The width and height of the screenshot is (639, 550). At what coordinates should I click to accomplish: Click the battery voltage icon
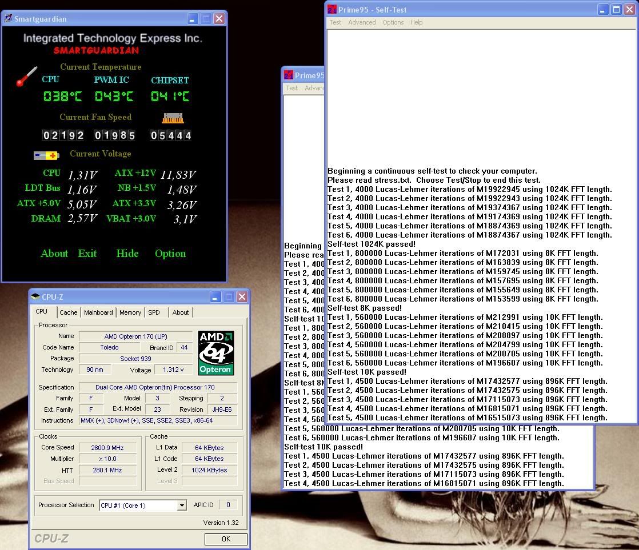coord(46,155)
